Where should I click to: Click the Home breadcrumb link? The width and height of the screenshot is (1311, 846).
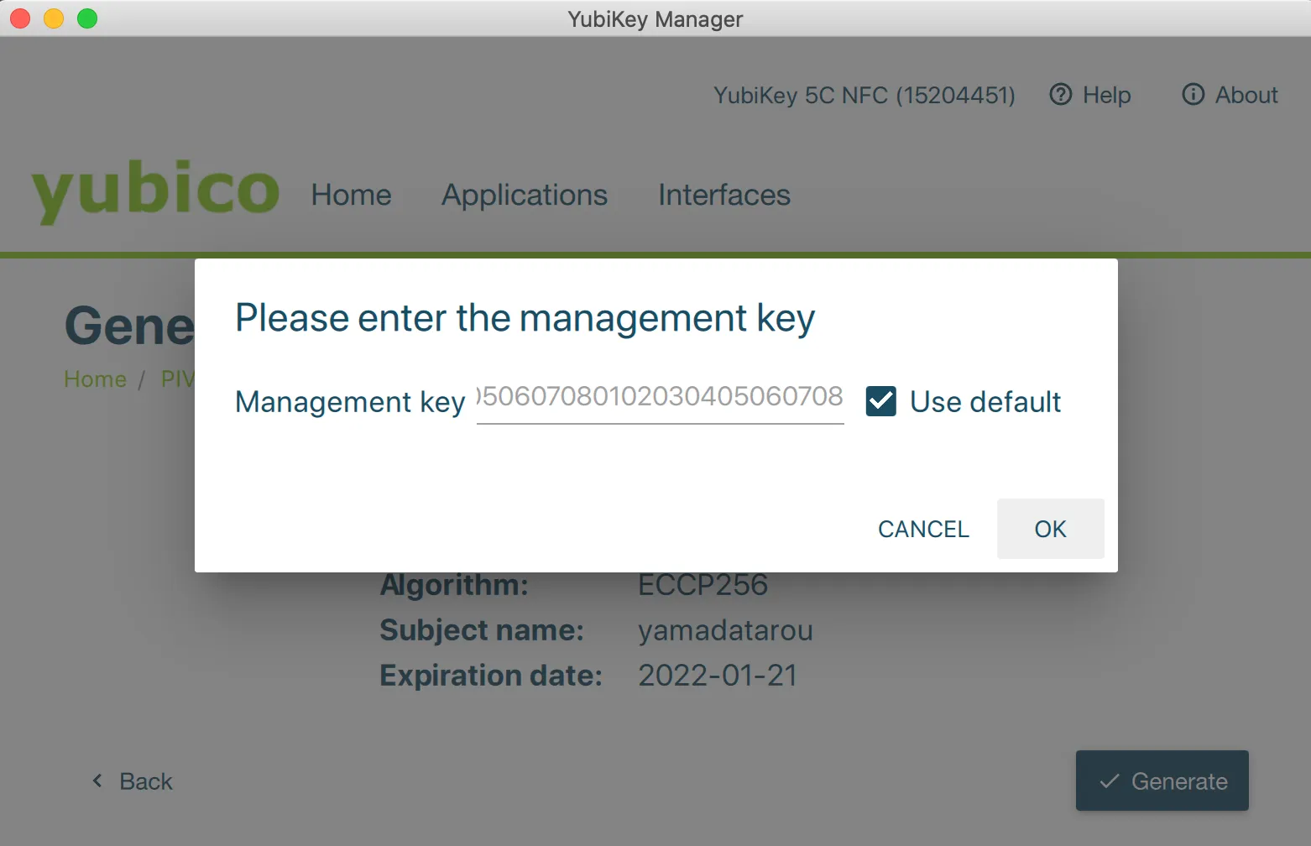tap(95, 379)
